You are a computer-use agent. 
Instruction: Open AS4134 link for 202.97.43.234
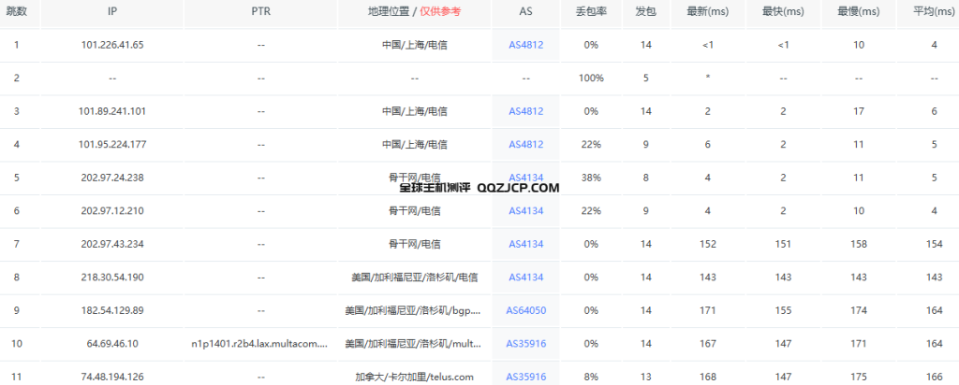[x=526, y=244]
